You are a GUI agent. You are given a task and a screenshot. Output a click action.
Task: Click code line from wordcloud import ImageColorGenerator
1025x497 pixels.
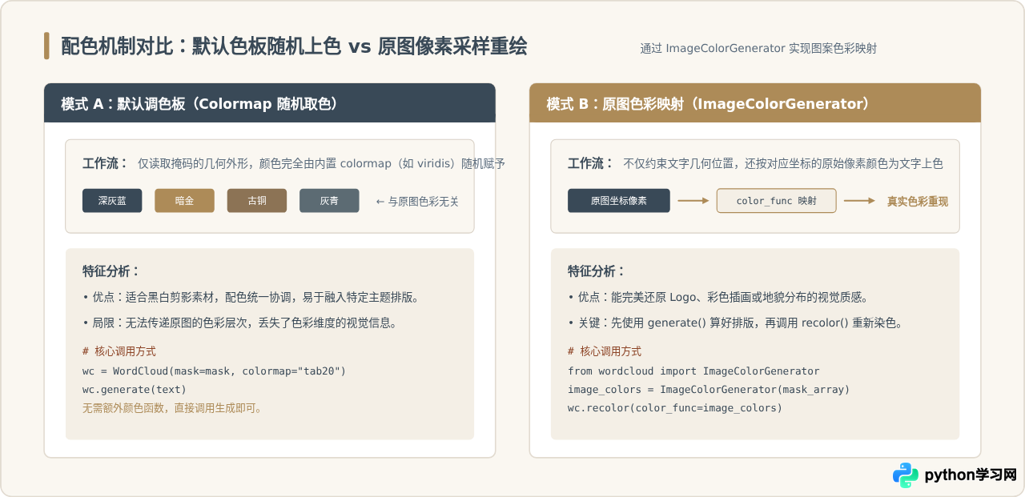pyautogui.click(x=693, y=371)
